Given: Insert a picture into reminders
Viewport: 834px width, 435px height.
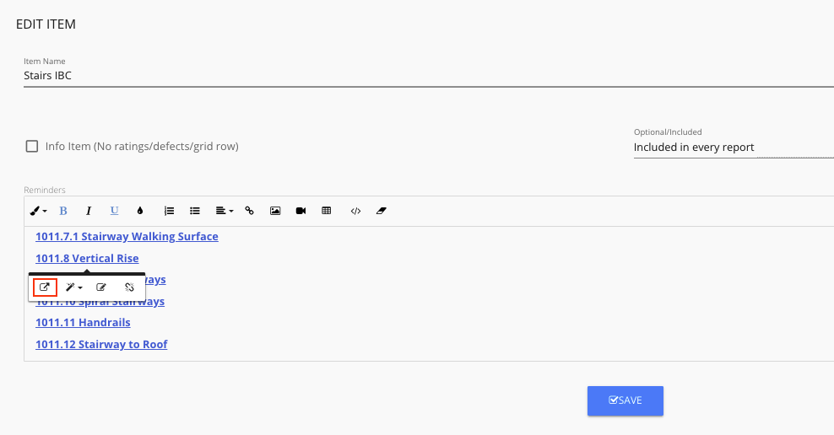Looking at the screenshot, I should 275,211.
